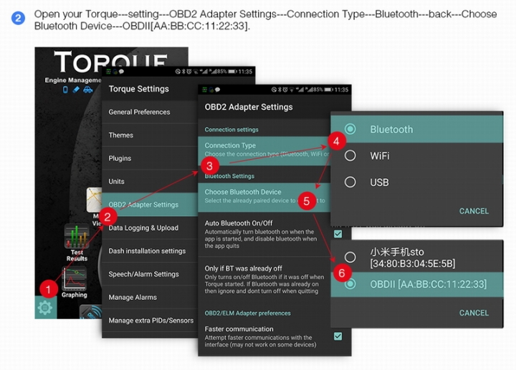Open Manage Alarms entry
516x370 pixels.
pos(150,297)
